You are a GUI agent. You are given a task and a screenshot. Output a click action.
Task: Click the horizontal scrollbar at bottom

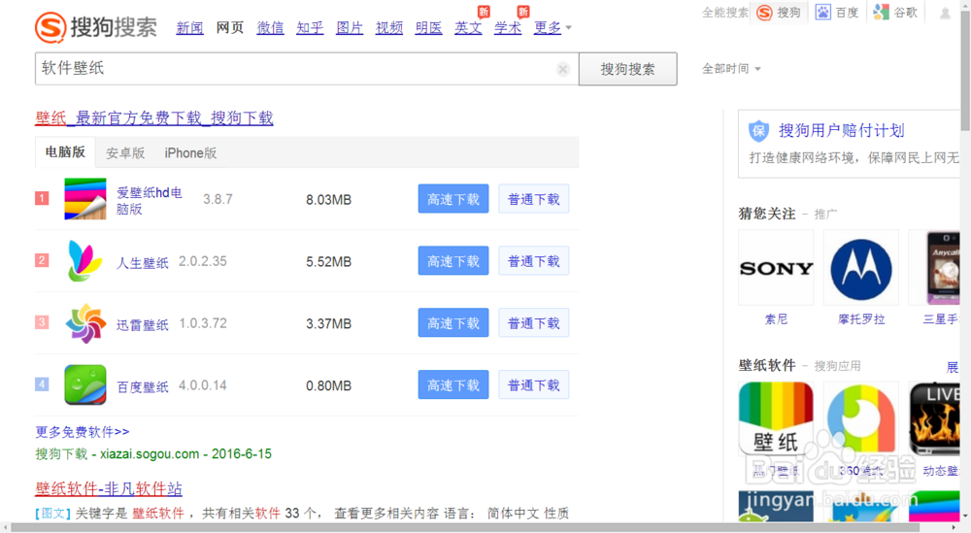(464, 527)
